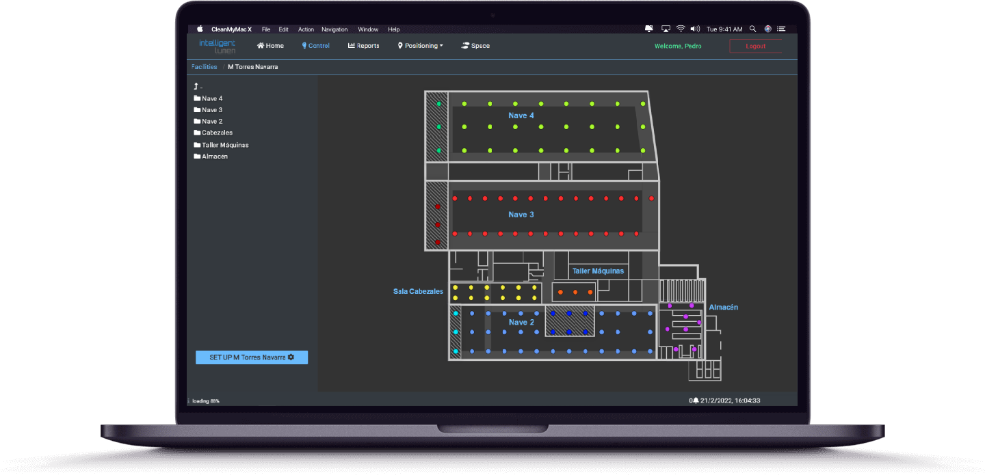Open the Help menu
Viewport: 985px width, 475px height.
(394, 29)
